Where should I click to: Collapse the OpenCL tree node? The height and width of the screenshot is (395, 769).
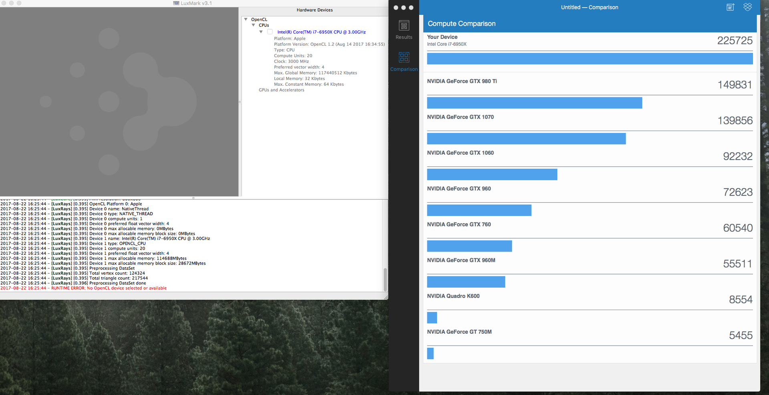[246, 19]
